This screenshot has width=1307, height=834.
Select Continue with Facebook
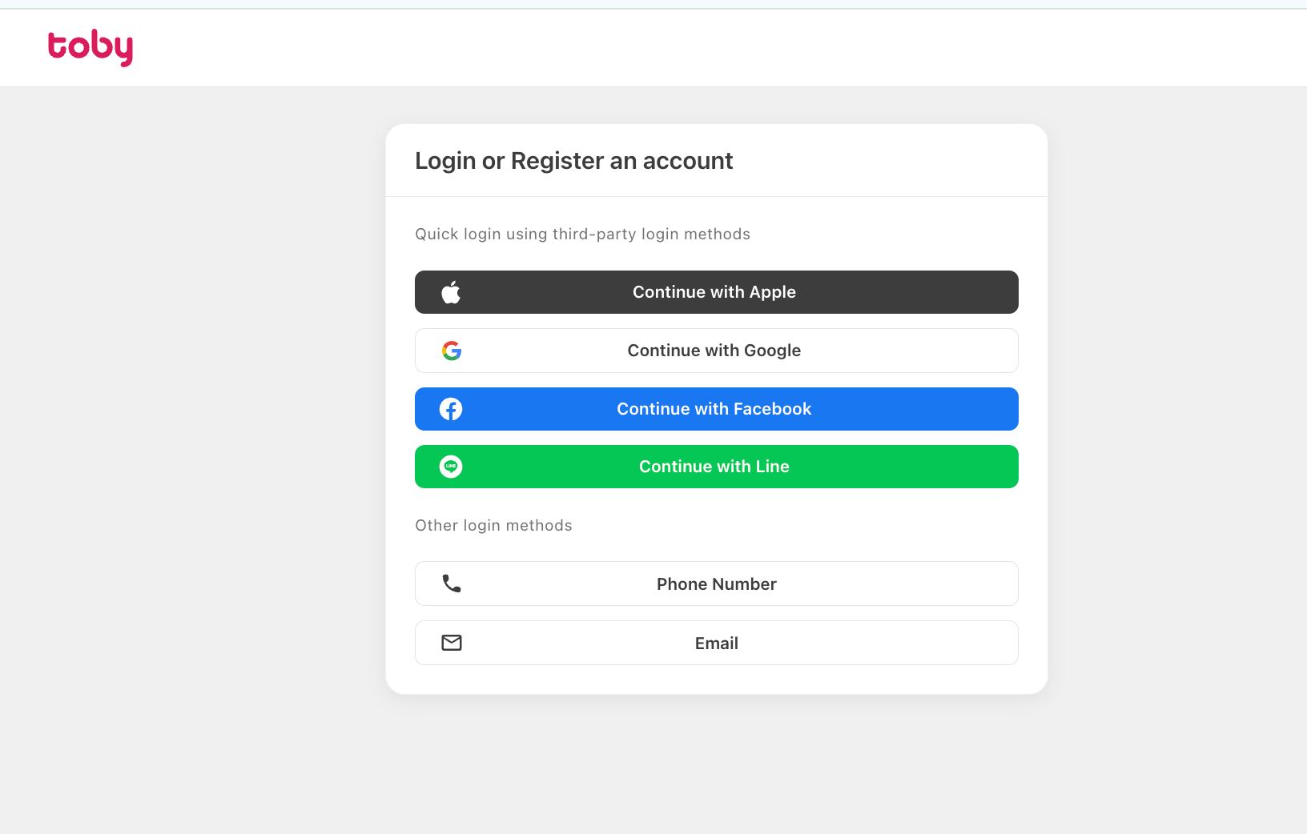point(717,409)
